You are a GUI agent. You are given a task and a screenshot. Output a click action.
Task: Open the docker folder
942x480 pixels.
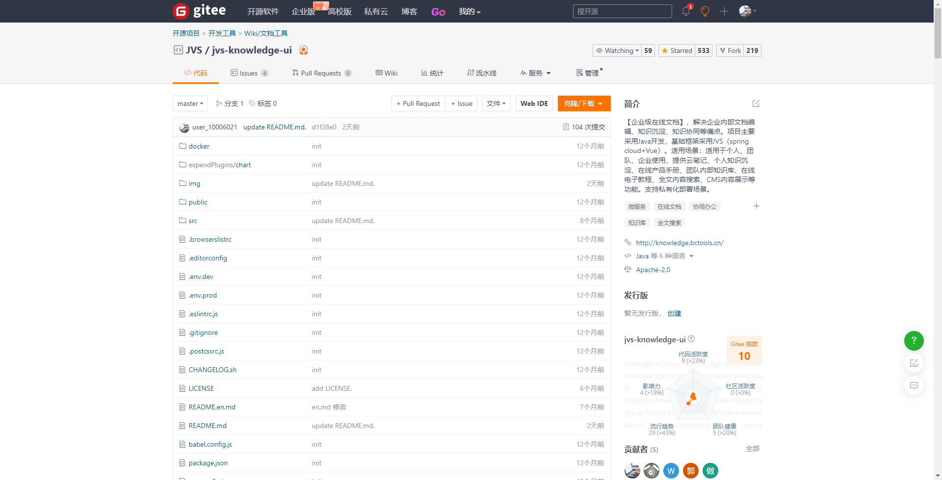click(199, 146)
